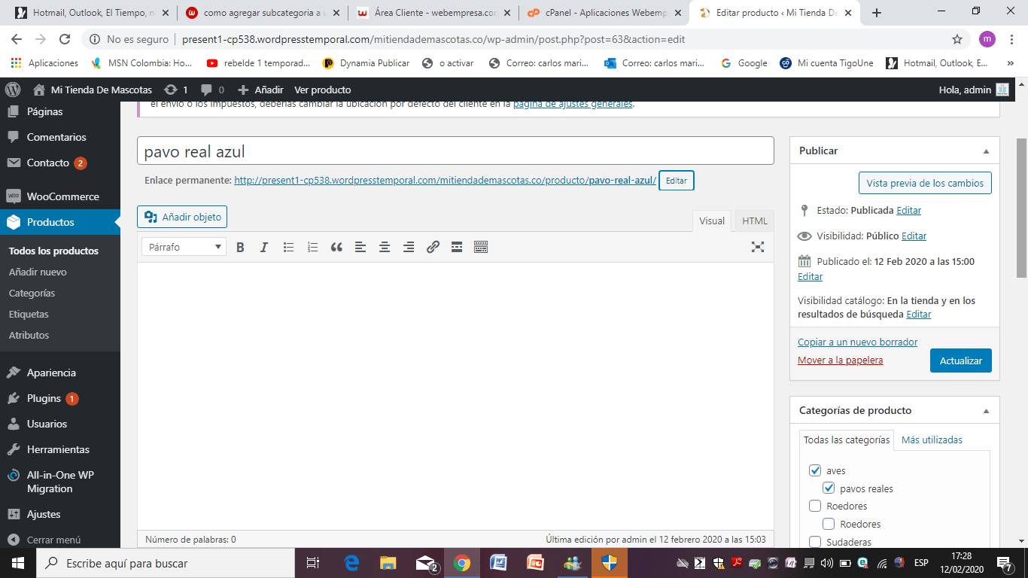Reload the page in Chrome
The image size is (1028, 578).
coord(65,39)
